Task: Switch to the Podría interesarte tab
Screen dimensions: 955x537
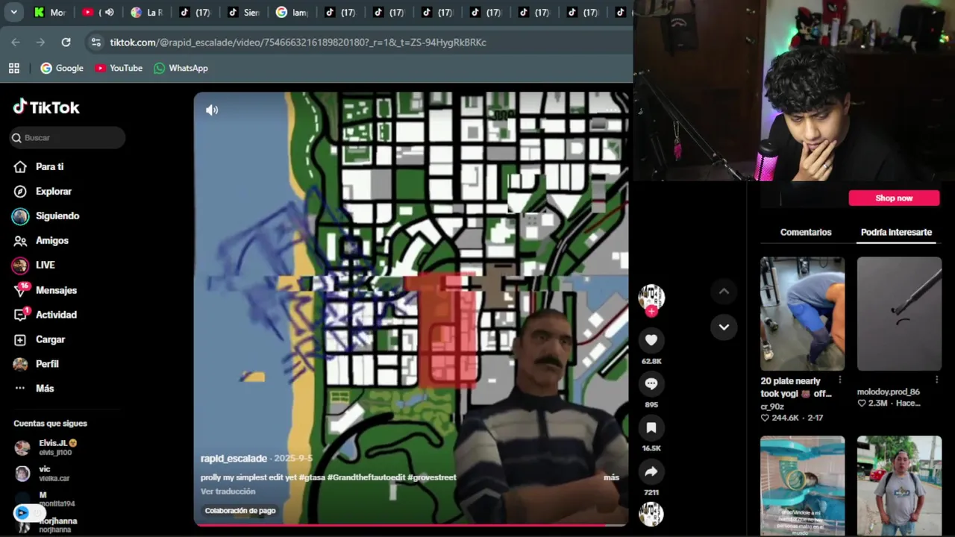Action: click(896, 232)
